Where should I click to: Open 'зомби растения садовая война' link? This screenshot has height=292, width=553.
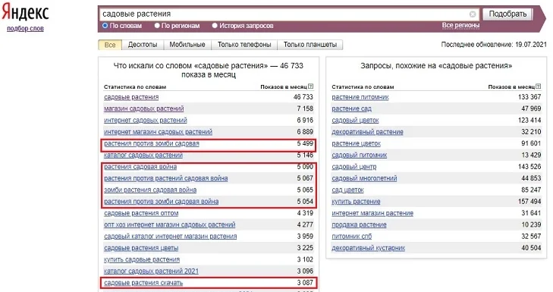click(150, 190)
